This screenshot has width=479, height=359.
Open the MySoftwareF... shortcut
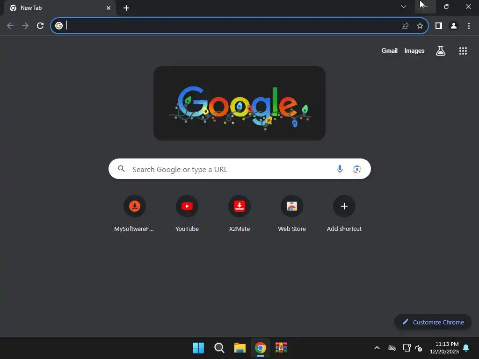(134, 214)
